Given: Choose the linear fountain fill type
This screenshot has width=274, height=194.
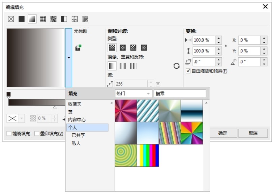Looking at the screenshot, I should point(112,48).
